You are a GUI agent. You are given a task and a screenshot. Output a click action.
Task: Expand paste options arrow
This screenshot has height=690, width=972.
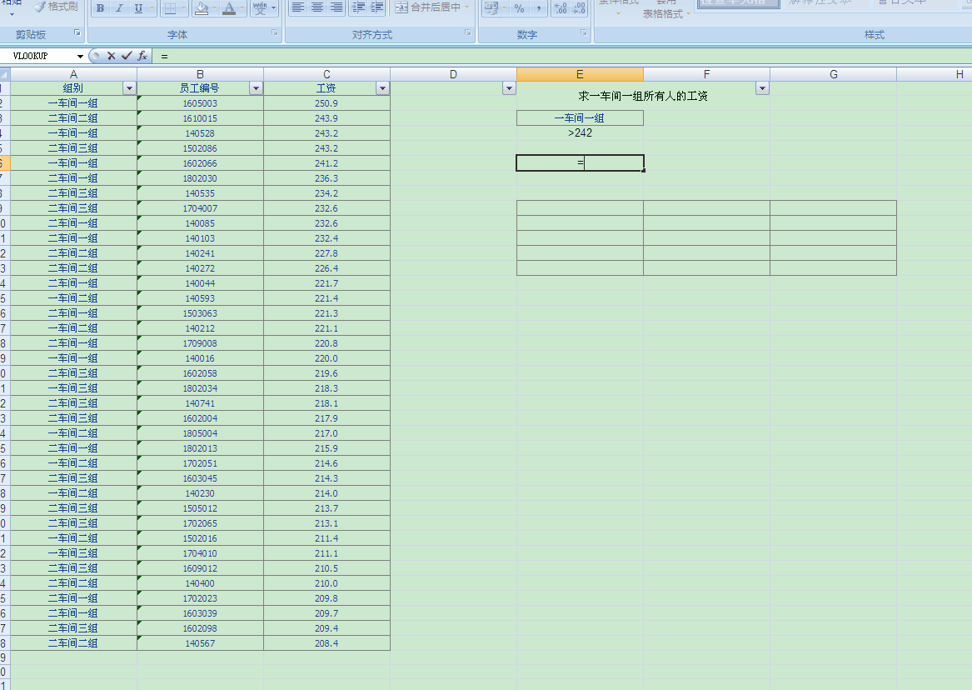[12, 13]
